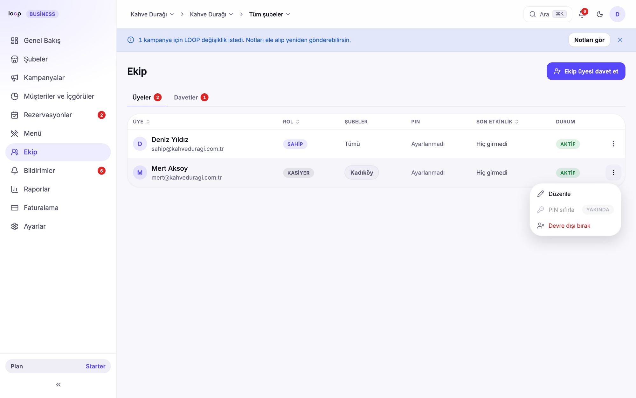This screenshot has height=398, width=636.
Task: Click the email sahip@kahveduragi.com.tr
Action: 188,149
